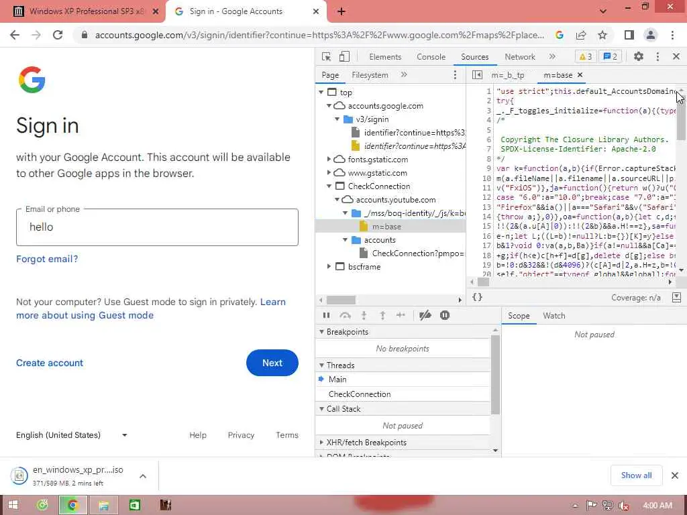687x515 pixels.
Task: Click the warnings count badge showing 3
Action: click(585, 56)
